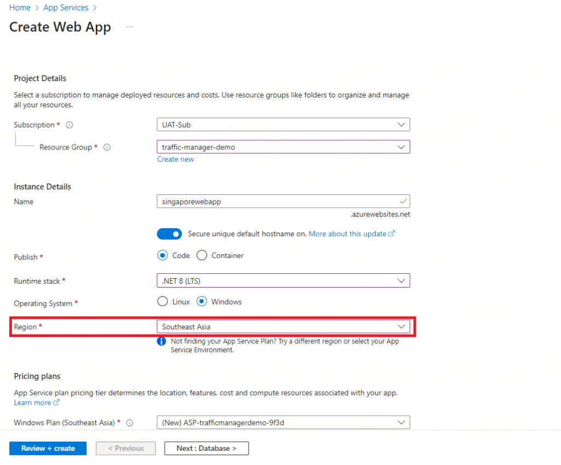This screenshot has height=465, width=561.
Task: Click the Resource Group info icon
Action: click(x=107, y=147)
